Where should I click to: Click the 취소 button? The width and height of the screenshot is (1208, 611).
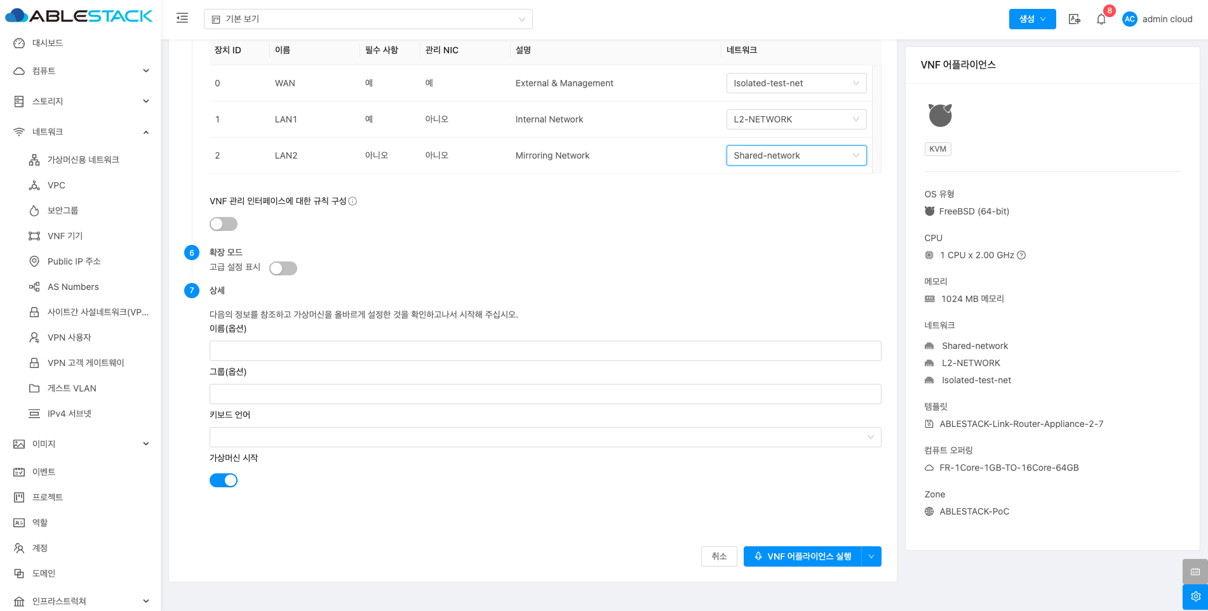[x=719, y=556]
